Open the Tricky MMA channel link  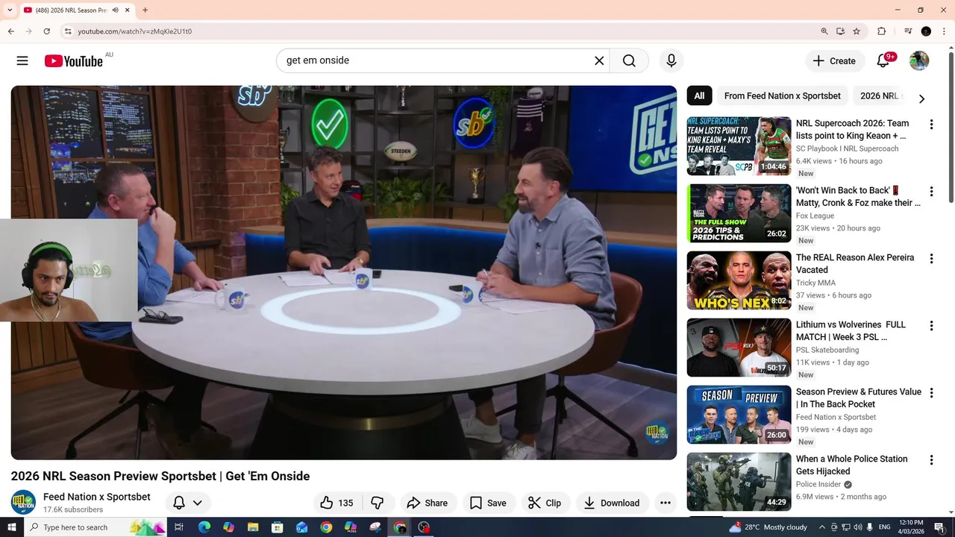tap(815, 283)
